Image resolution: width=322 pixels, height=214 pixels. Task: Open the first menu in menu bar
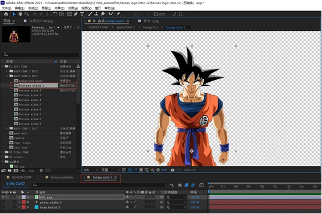click(6, 8)
